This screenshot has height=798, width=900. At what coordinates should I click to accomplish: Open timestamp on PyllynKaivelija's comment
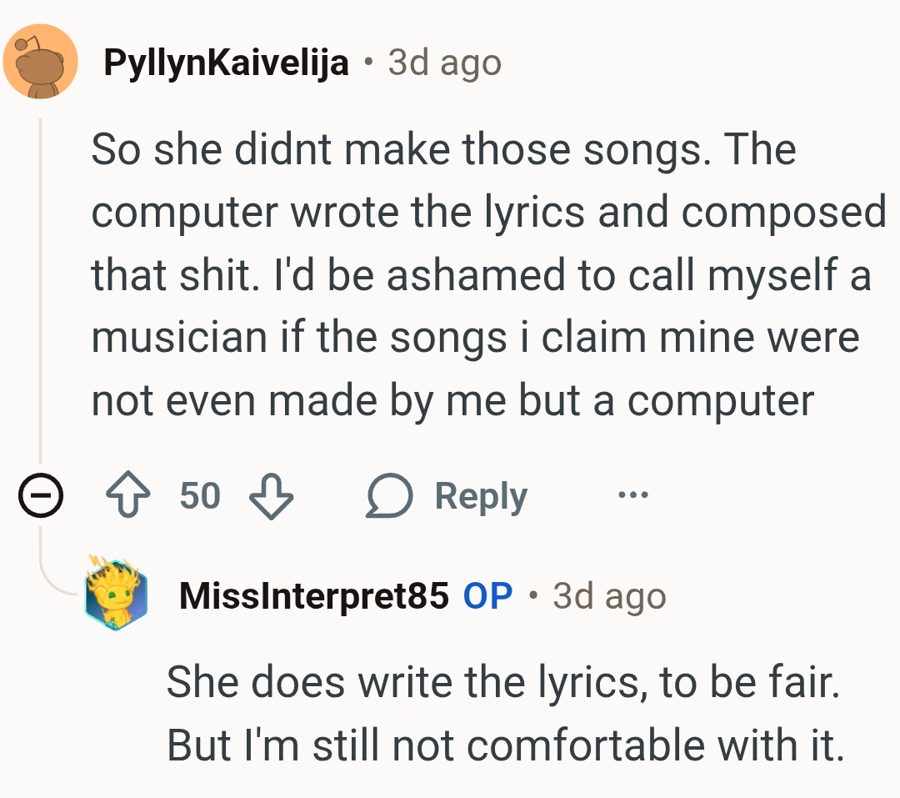(x=444, y=63)
